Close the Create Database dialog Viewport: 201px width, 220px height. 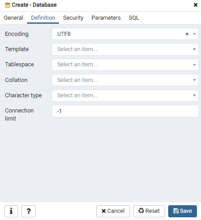[x=196, y=5]
